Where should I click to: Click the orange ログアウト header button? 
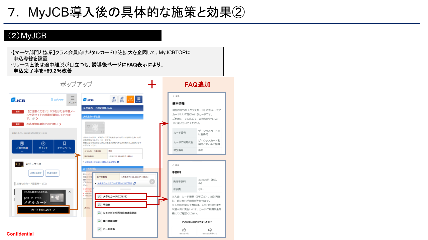(x=130, y=99)
